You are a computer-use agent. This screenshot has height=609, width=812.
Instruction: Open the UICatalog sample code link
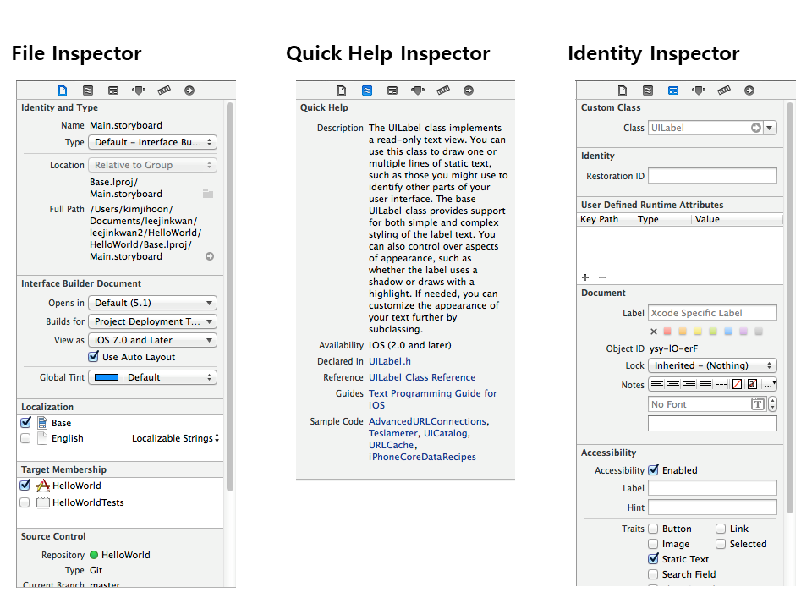[446, 433]
